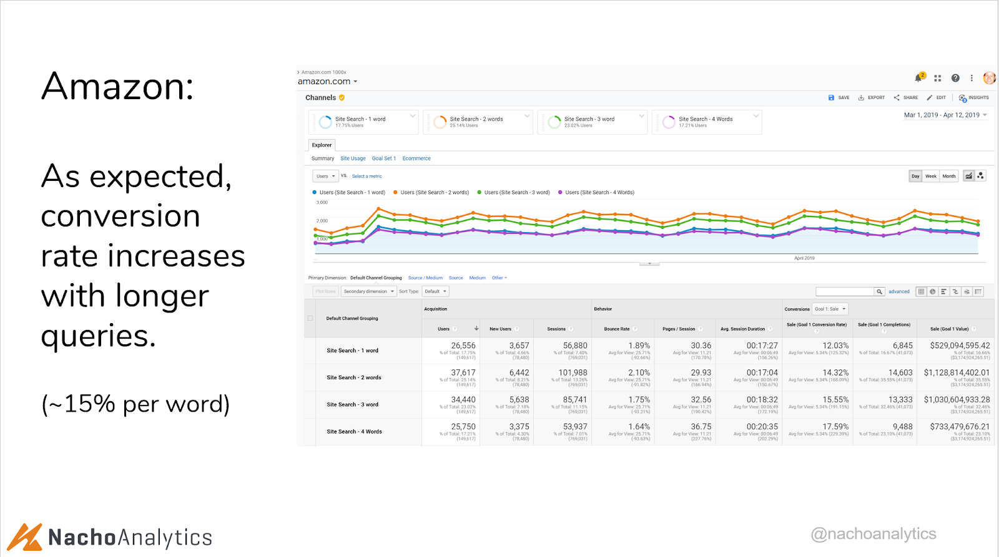This screenshot has width=999, height=557.
Task: Expand the Site Search - 2 words segment
Action: [x=527, y=116]
